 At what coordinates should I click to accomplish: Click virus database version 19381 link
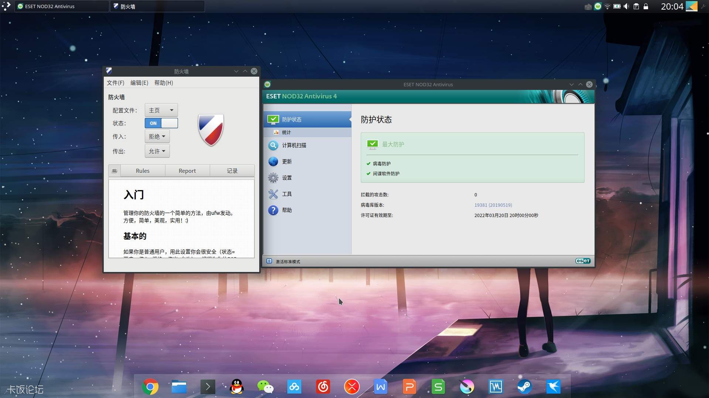493,205
